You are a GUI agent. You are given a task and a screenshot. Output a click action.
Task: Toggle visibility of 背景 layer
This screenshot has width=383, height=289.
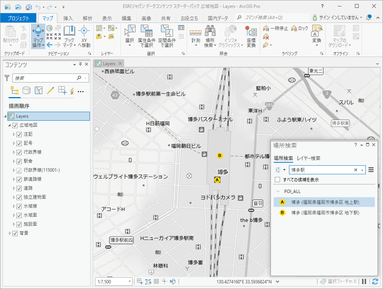click(x=15, y=234)
